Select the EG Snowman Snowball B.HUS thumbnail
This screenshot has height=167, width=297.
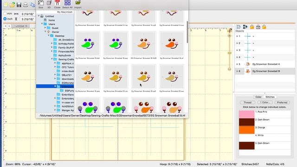click(143, 44)
